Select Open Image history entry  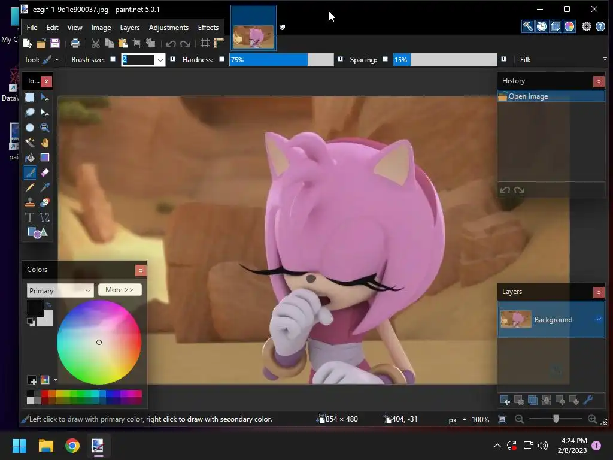click(551, 96)
